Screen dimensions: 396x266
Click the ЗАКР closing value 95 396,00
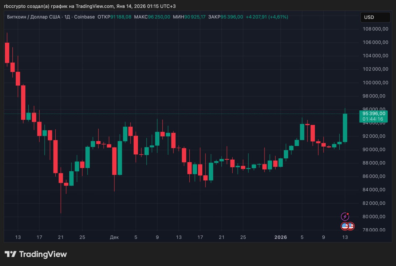(x=232, y=17)
